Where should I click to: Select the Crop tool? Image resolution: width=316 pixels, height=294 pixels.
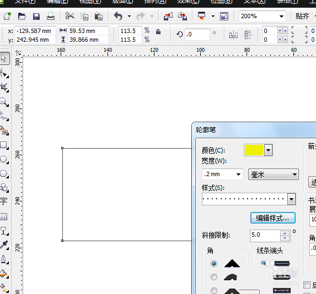[x=4, y=88]
